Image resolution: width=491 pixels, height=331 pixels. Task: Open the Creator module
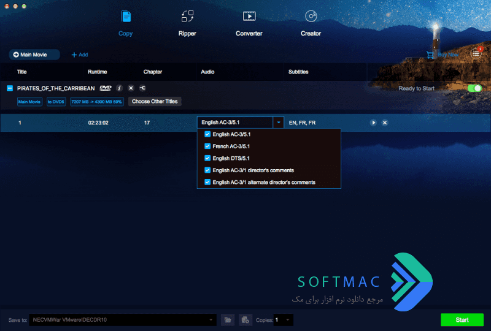tap(311, 23)
